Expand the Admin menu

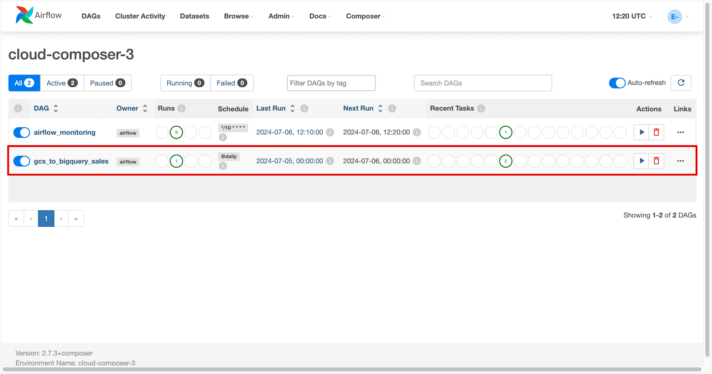pos(281,16)
